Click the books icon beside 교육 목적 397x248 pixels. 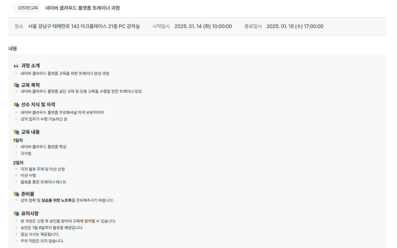(16, 85)
